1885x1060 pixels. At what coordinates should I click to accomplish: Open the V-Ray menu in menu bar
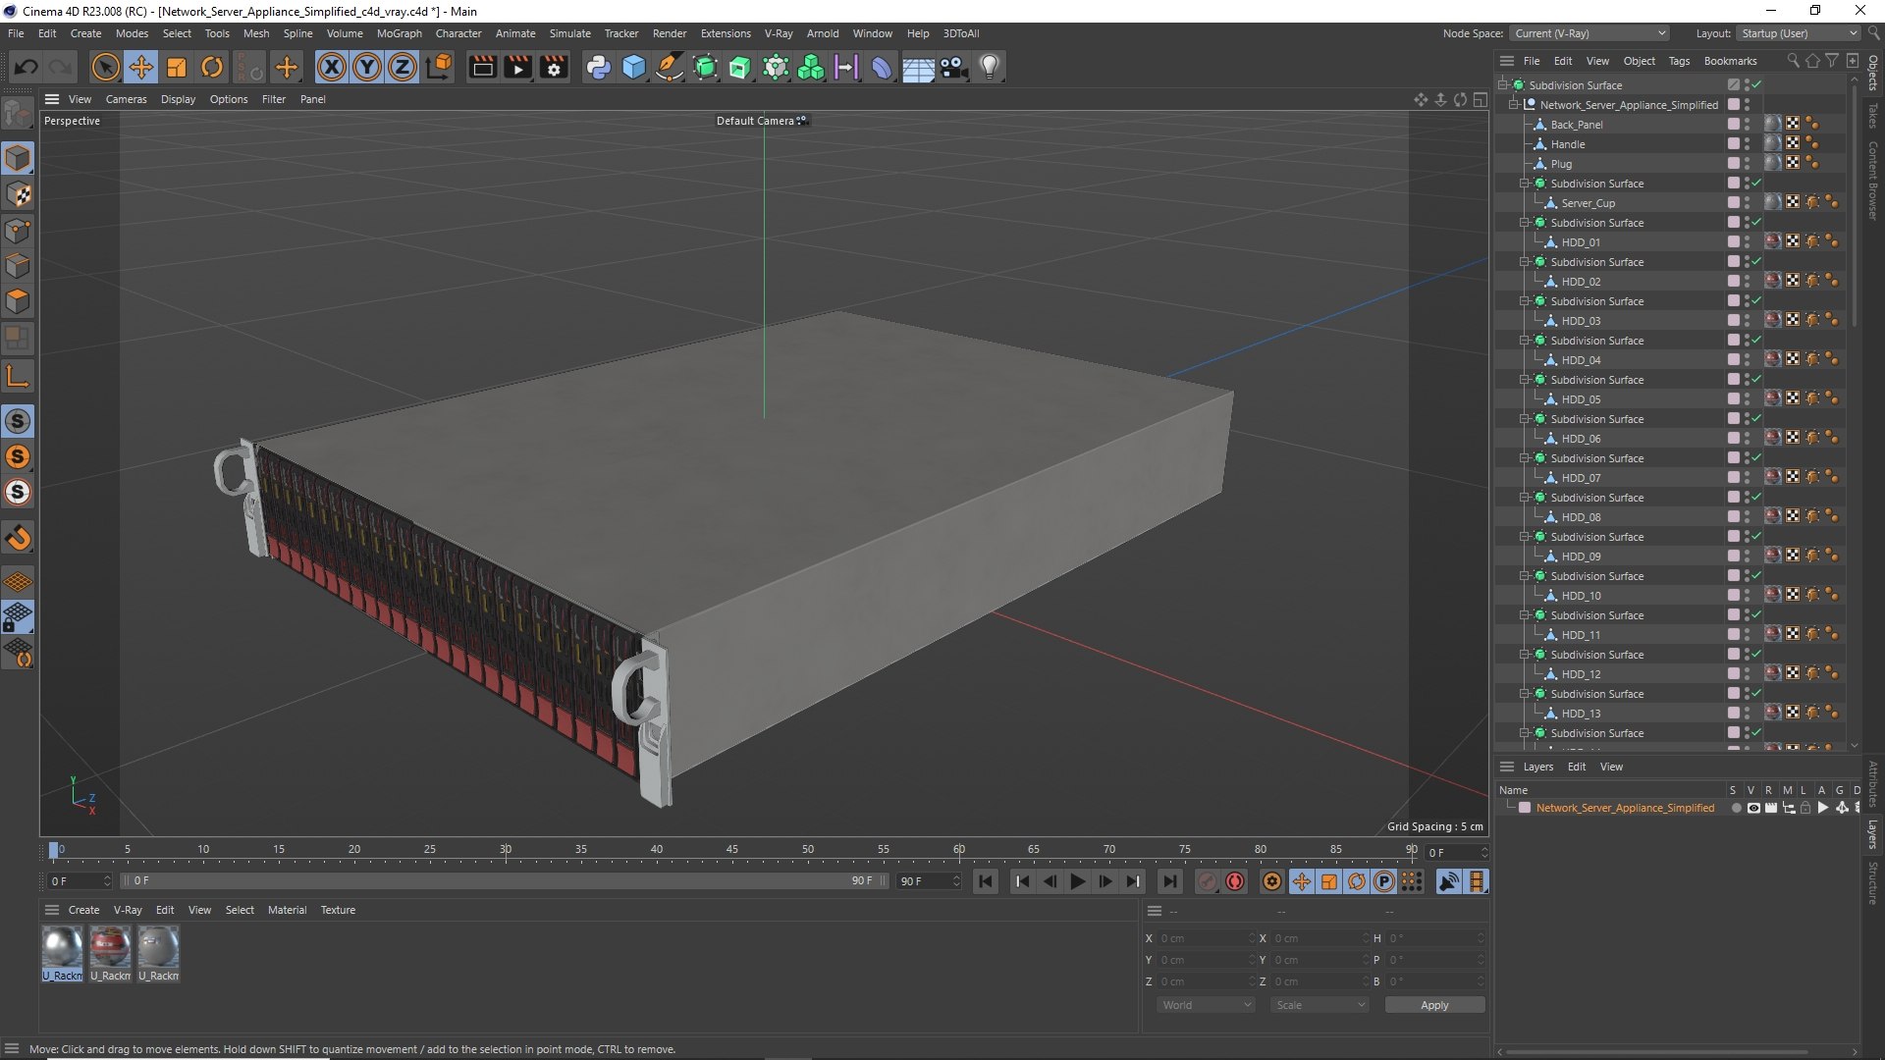[x=779, y=33]
